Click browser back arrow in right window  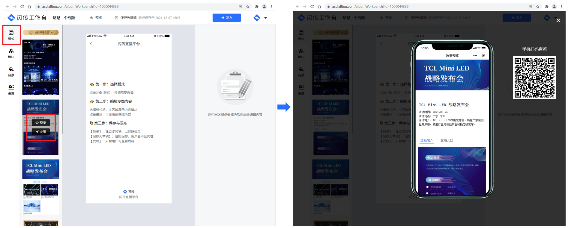(x=297, y=6)
